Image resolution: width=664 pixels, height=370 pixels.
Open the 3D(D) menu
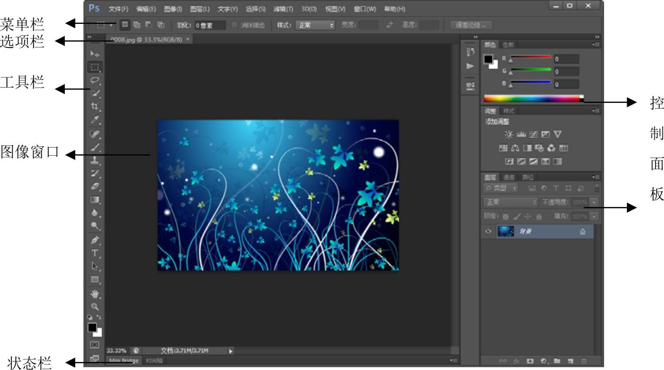coord(309,9)
